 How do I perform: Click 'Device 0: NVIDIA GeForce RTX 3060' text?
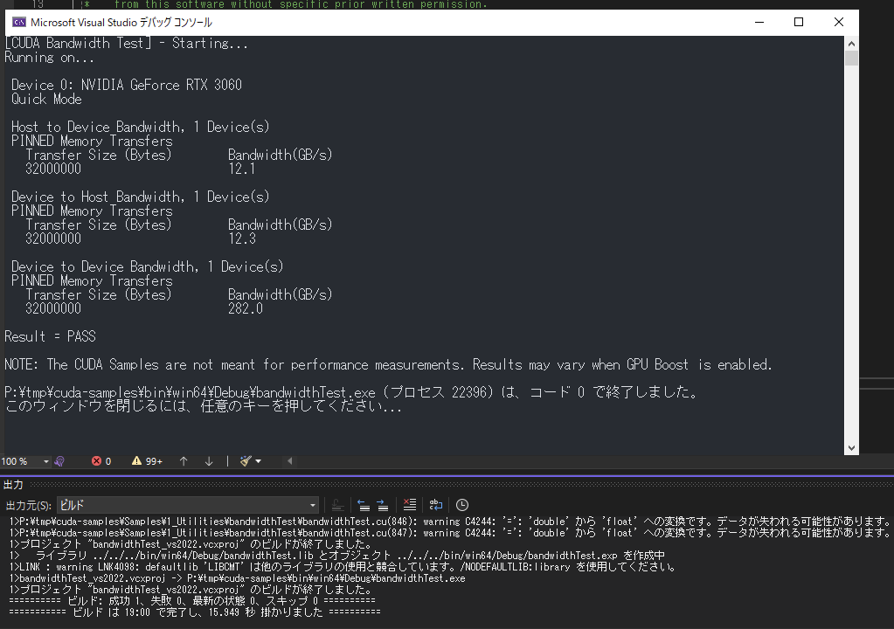coord(127,85)
